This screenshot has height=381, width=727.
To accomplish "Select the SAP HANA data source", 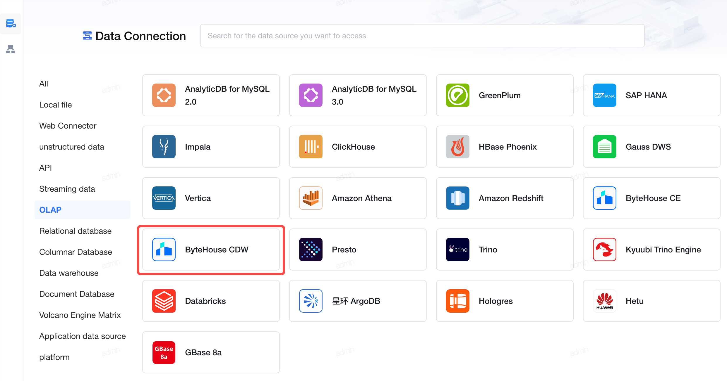I will click(x=651, y=95).
